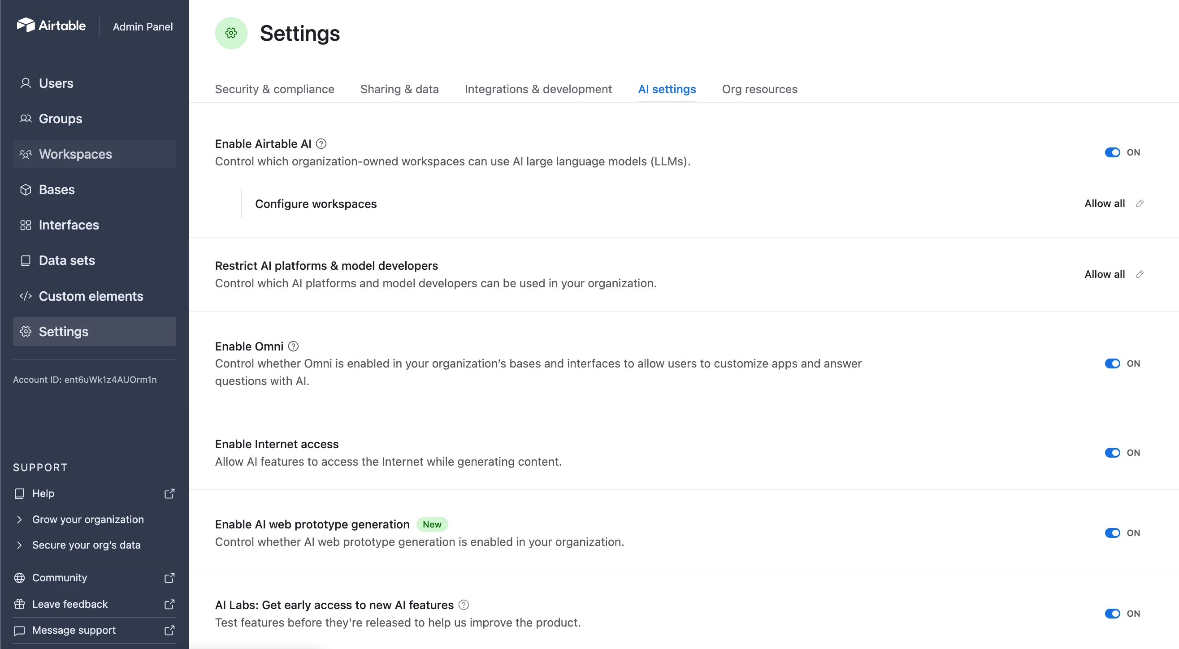This screenshot has width=1179, height=649.
Task: Click the green Settings gear icon in header
Action: (x=231, y=33)
